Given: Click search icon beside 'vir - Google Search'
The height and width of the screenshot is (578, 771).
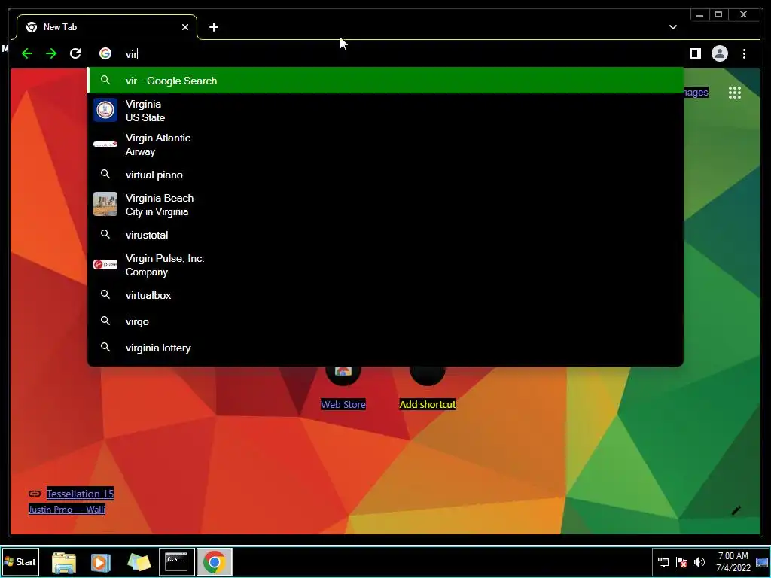Looking at the screenshot, I should [x=105, y=80].
